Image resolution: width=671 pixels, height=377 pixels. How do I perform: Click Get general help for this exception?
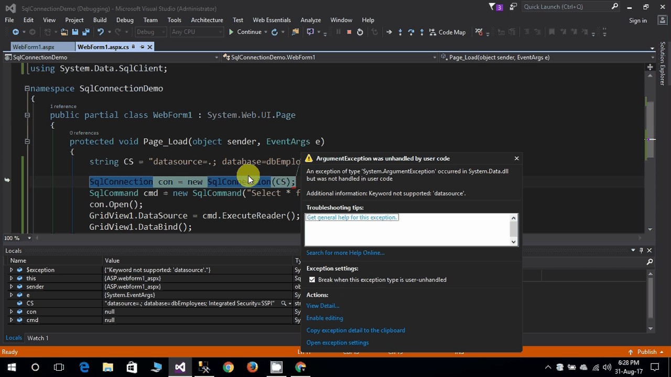352,217
